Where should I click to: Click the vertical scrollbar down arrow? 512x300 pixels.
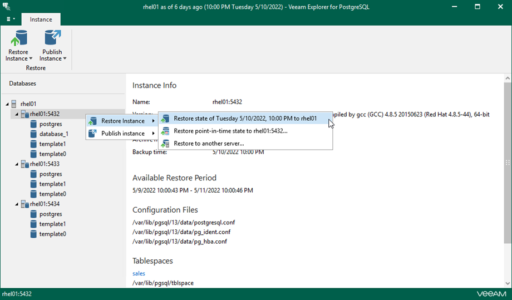[x=508, y=283]
